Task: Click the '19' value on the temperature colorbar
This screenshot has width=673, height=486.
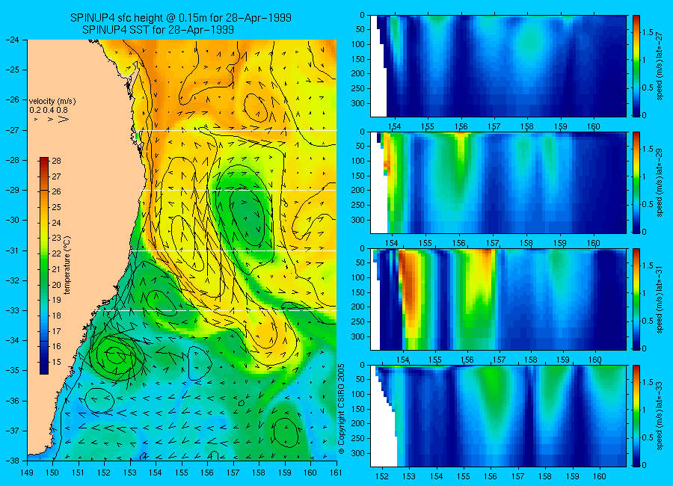Action: [56, 300]
